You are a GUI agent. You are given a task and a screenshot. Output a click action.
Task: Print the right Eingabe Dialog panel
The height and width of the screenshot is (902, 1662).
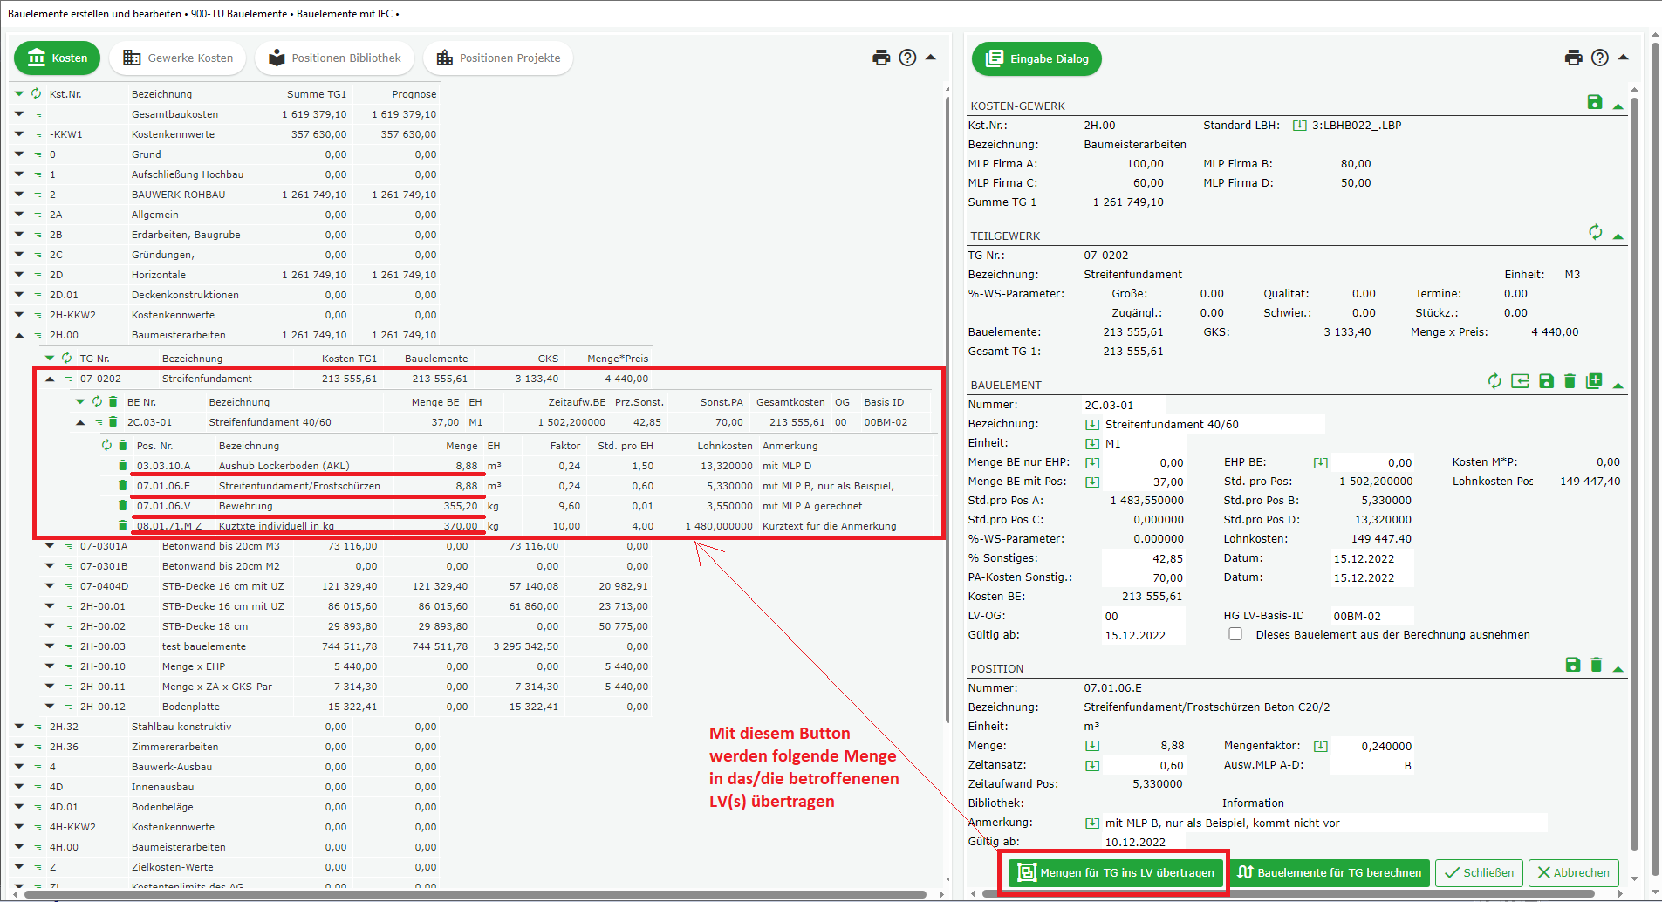click(1573, 58)
